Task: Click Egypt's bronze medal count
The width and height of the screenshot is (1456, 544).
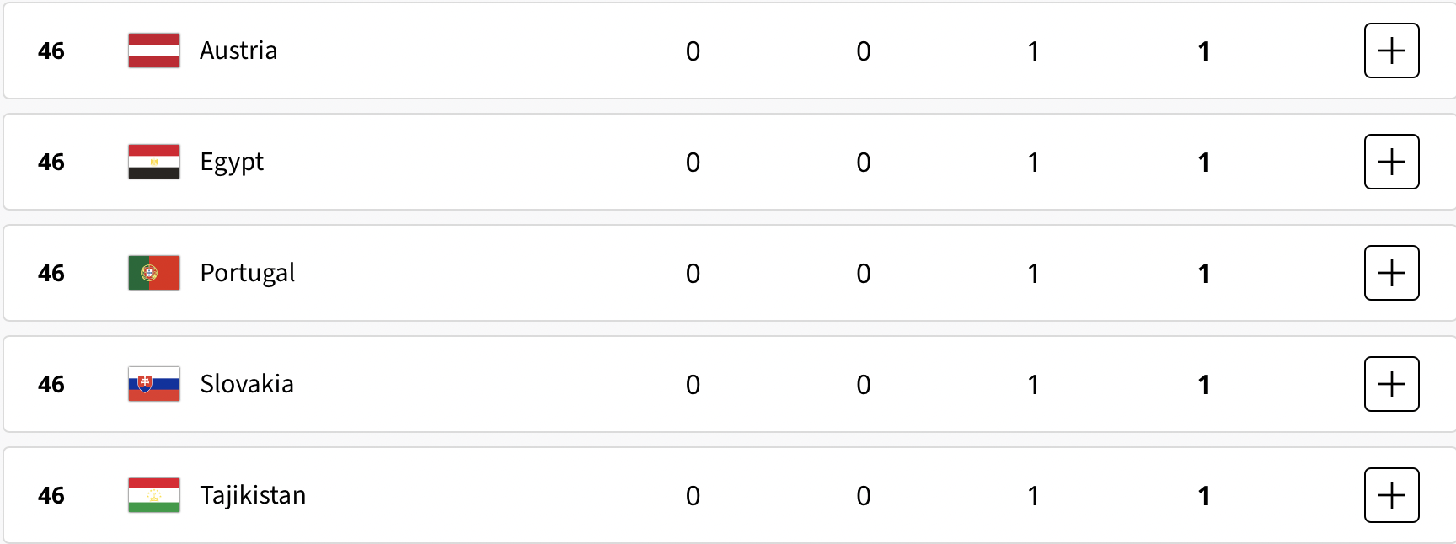Action: tap(1033, 163)
